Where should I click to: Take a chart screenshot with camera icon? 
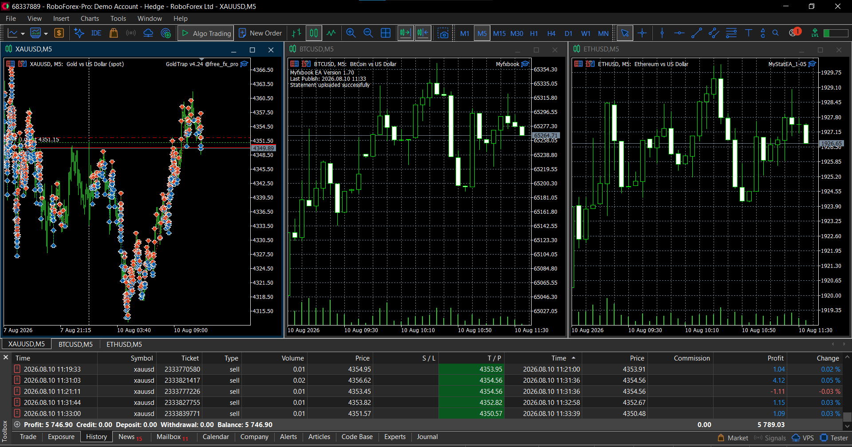[x=443, y=33]
